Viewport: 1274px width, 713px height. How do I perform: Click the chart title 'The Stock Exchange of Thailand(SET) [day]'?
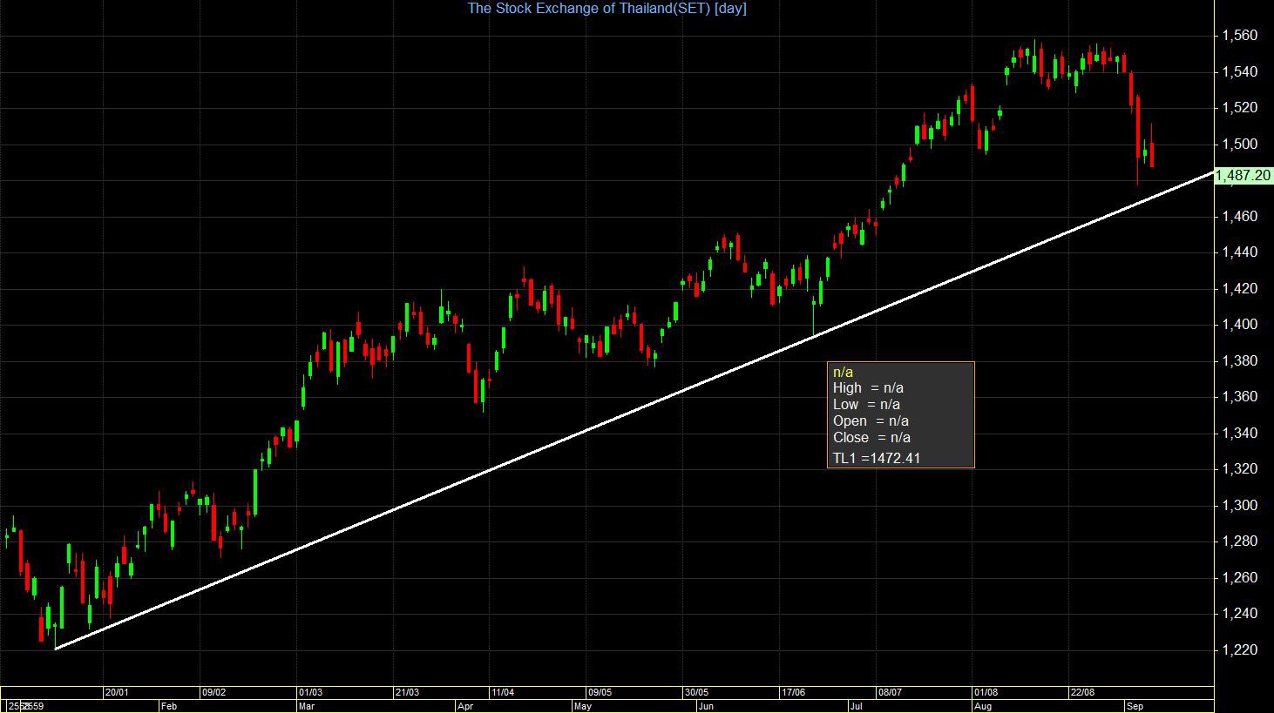point(607,9)
